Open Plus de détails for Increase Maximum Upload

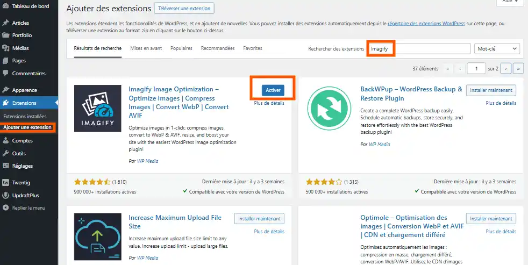tap(269, 231)
